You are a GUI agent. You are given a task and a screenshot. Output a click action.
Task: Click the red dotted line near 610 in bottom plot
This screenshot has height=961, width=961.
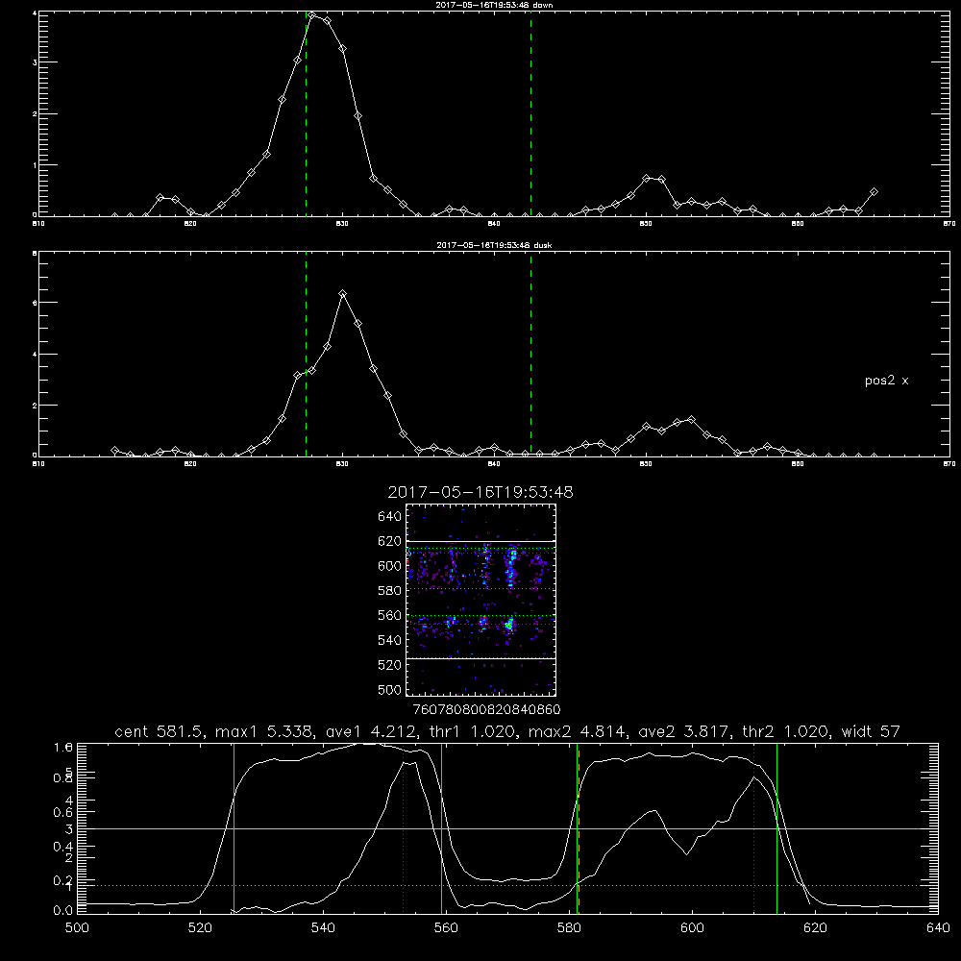click(x=753, y=828)
